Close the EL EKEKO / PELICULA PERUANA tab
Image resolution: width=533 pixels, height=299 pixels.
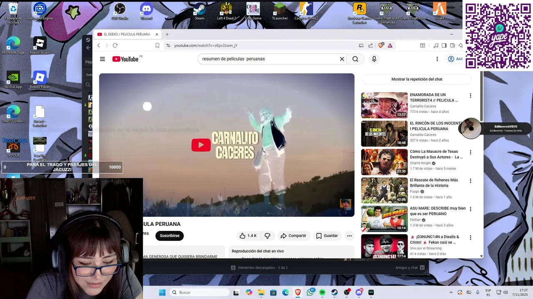(x=157, y=34)
